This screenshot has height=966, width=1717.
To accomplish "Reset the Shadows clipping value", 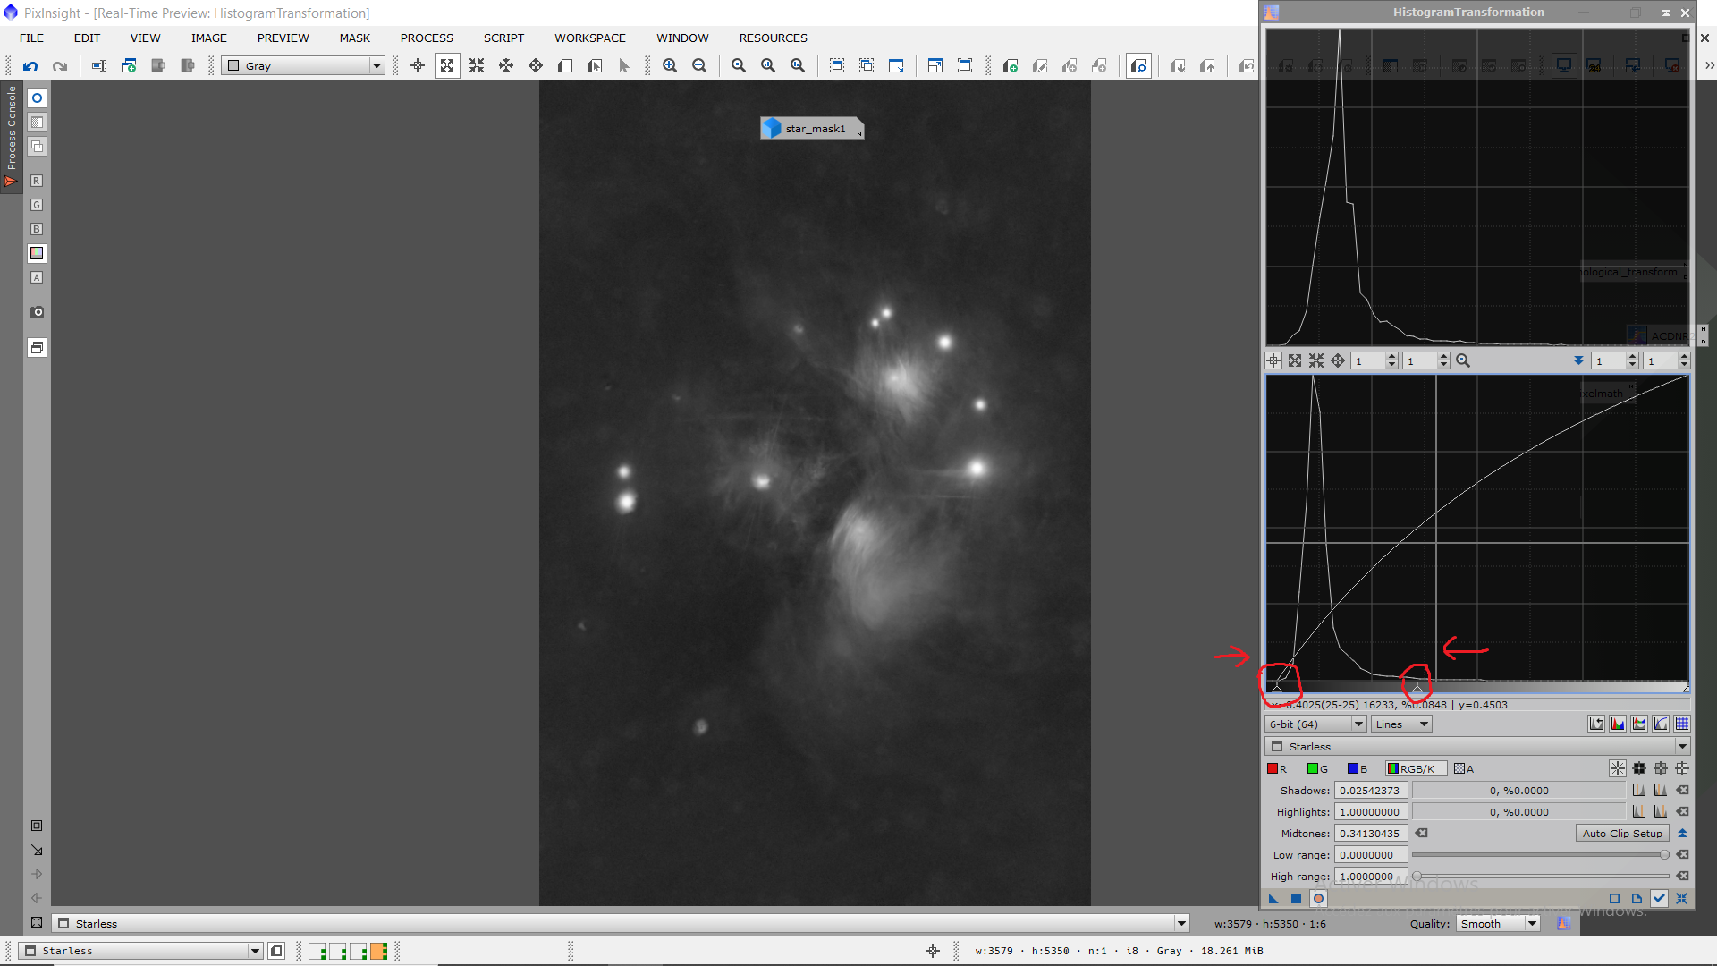I will pos(1682,790).
